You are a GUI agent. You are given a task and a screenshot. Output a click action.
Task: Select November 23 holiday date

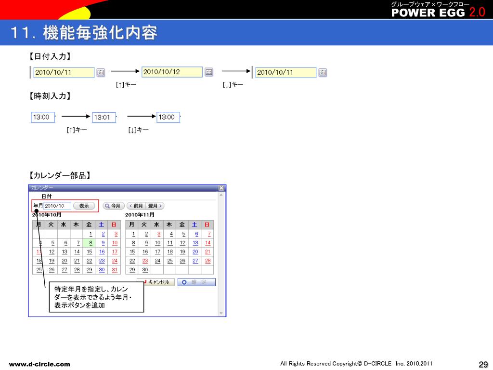145,261
